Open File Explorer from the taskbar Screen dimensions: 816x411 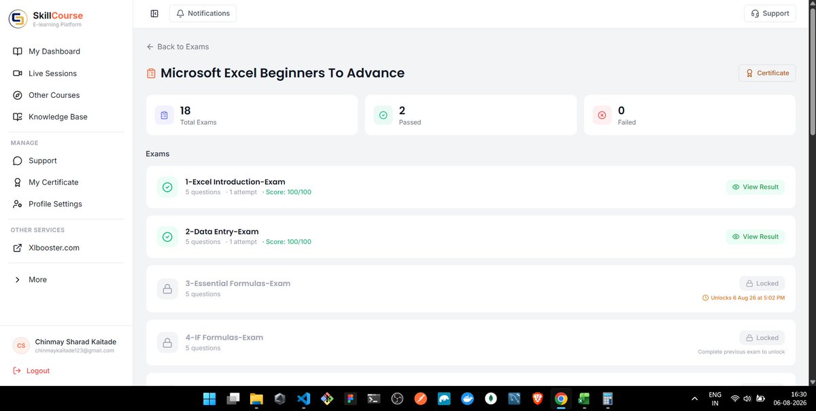tap(256, 399)
